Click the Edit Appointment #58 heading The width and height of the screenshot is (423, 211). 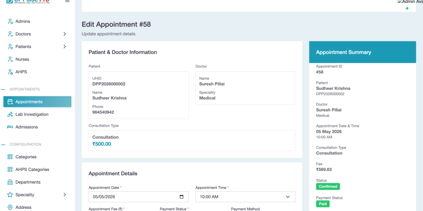tap(116, 24)
